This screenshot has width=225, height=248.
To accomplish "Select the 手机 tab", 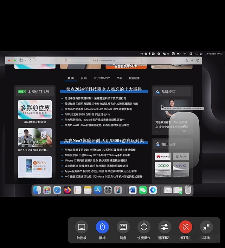I will pos(84,78).
